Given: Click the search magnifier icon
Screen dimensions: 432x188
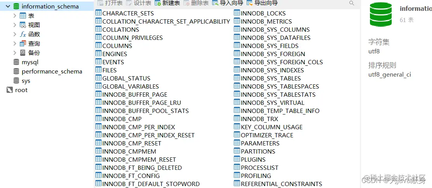Looking at the screenshot, I should pyautogui.click(x=352, y=3).
